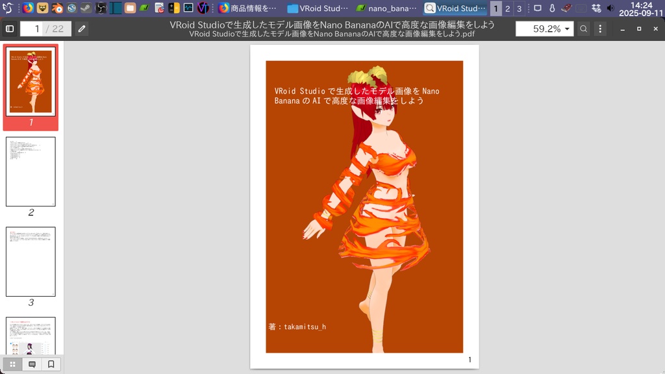Select page 2 thumbnail
This screenshot has width=665, height=374.
pyautogui.click(x=31, y=171)
